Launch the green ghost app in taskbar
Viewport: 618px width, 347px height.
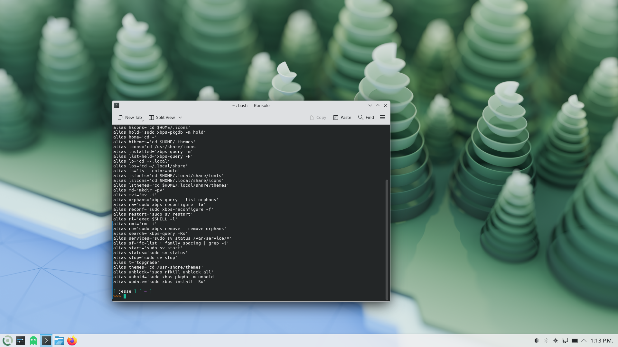(x=33, y=341)
